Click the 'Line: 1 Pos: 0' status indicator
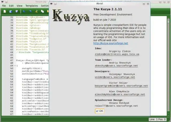Screen dimensions: 171x122 click(x=158, y=119)
